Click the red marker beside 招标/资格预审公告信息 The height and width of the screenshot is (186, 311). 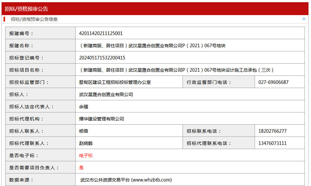coord(4,19)
